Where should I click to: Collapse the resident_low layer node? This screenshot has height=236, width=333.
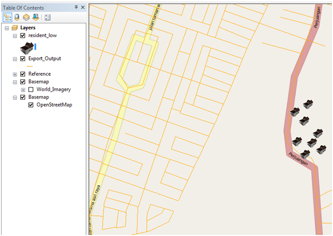click(15, 36)
